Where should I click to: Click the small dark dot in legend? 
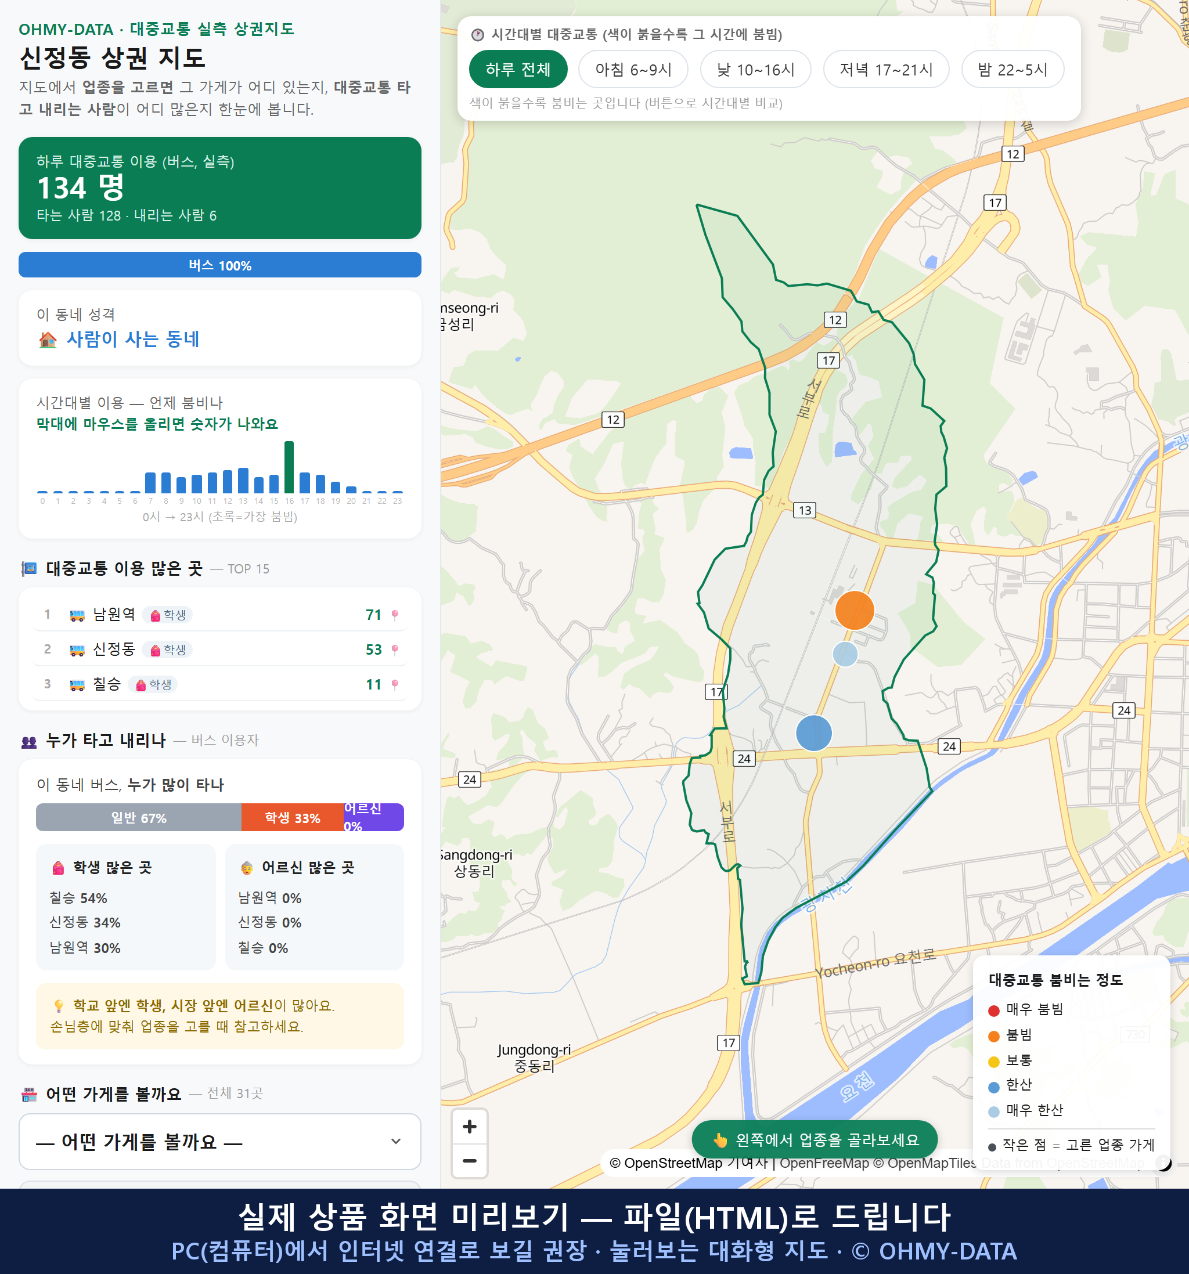pyautogui.click(x=992, y=1147)
